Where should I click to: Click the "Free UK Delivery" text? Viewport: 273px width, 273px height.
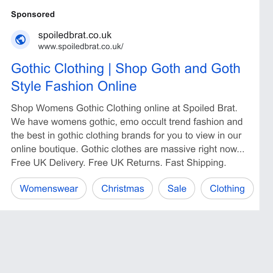click(48, 163)
